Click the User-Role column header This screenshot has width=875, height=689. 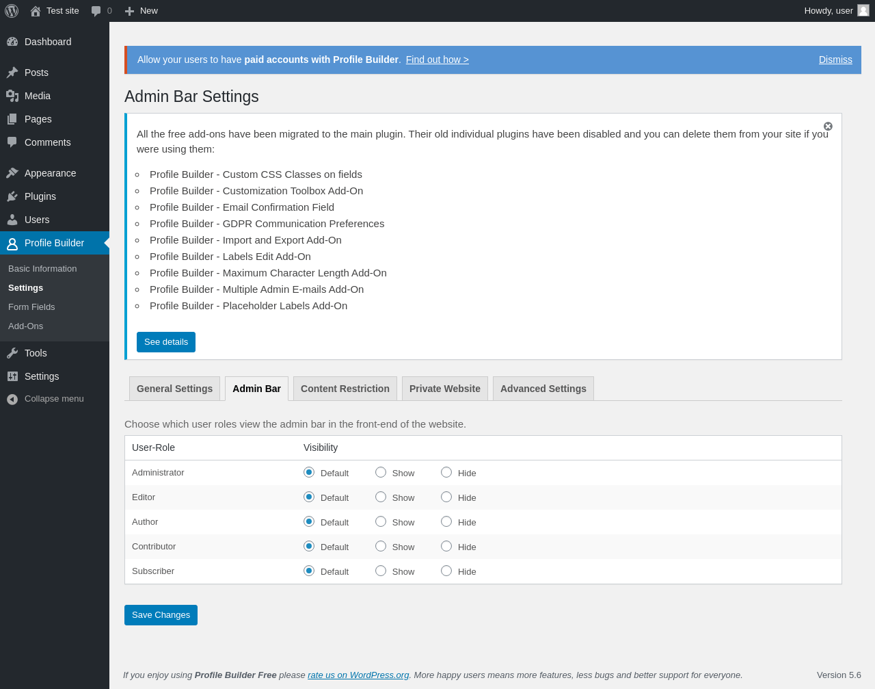[x=153, y=447]
